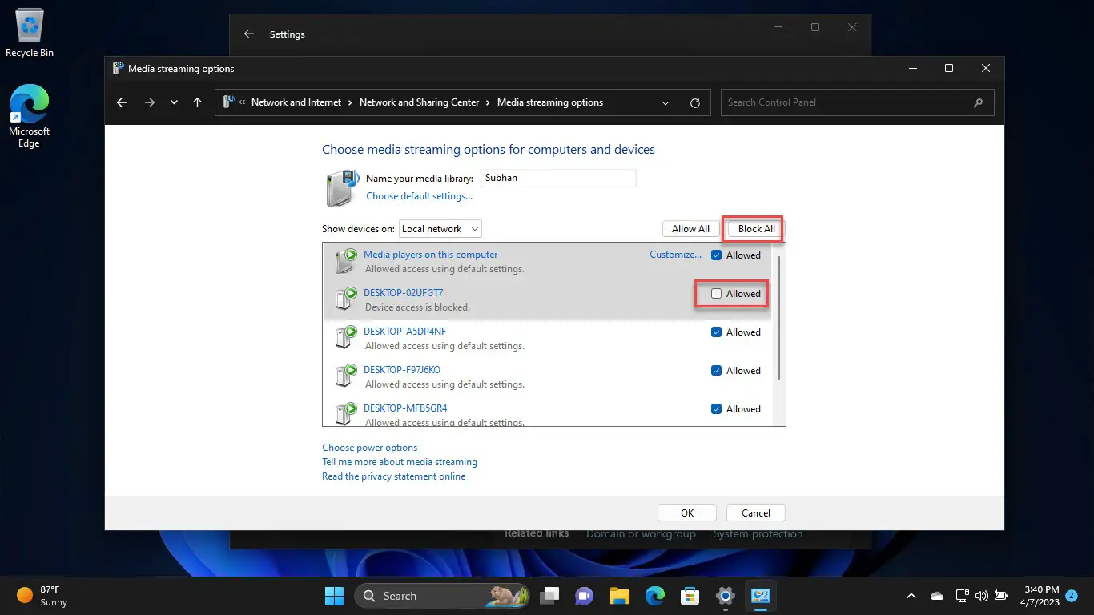This screenshot has width=1094, height=615.
Task: Click the Up one level arrow
Action: click(x=197, y=102)
